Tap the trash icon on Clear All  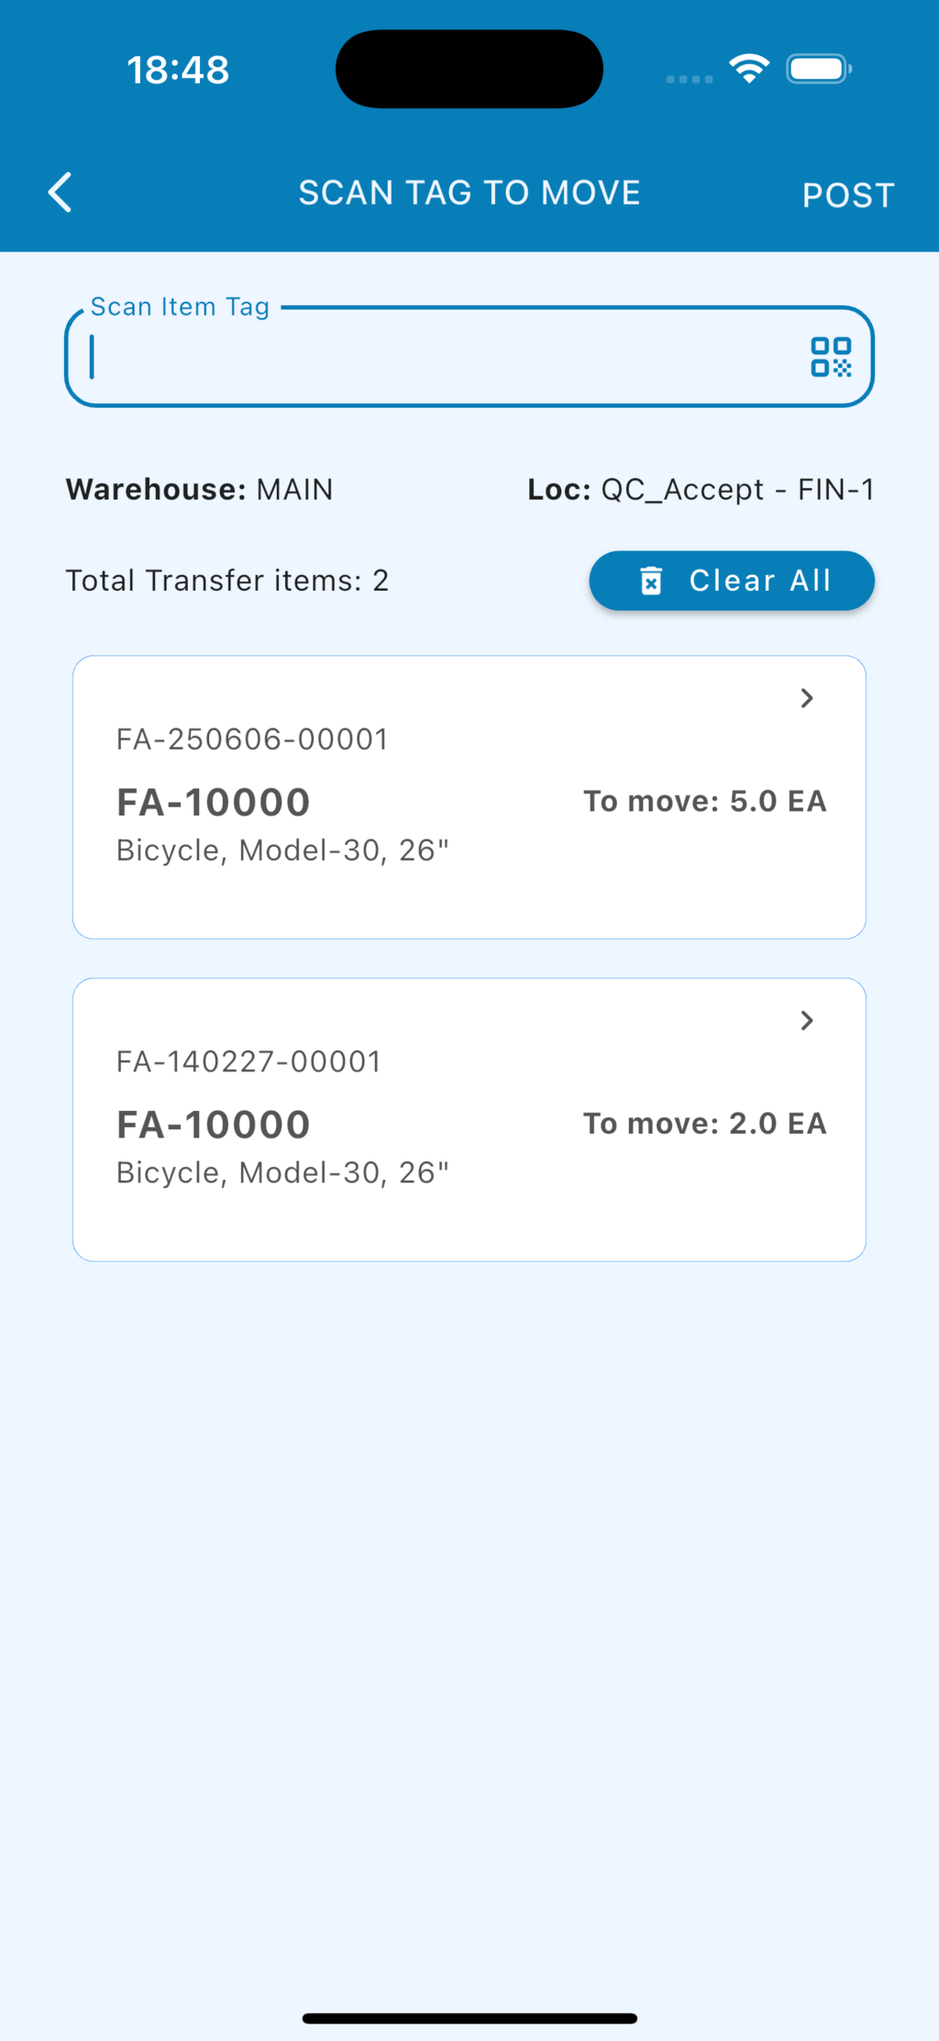(x=651, y=581)
